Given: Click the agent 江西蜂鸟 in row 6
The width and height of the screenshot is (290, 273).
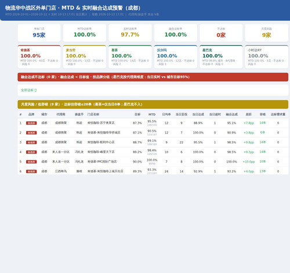Looking at the screenshot, I should 61,171.
